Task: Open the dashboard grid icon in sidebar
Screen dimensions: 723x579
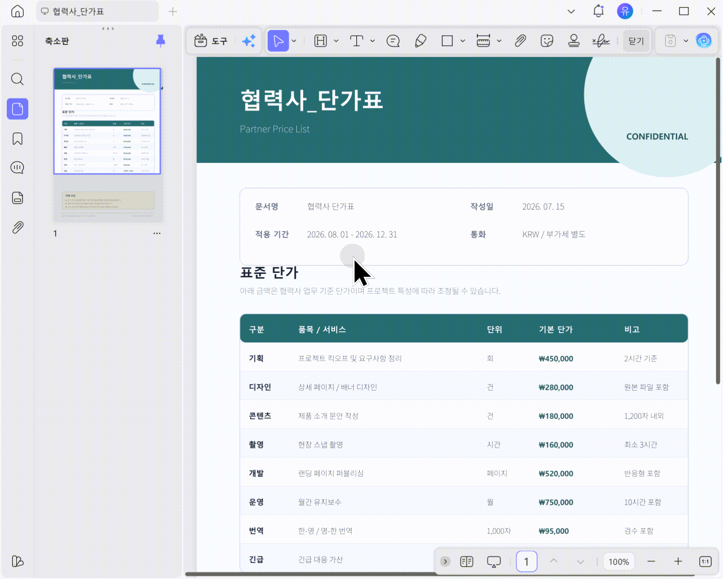Action: pyautogui.click(x=18, y=41)
